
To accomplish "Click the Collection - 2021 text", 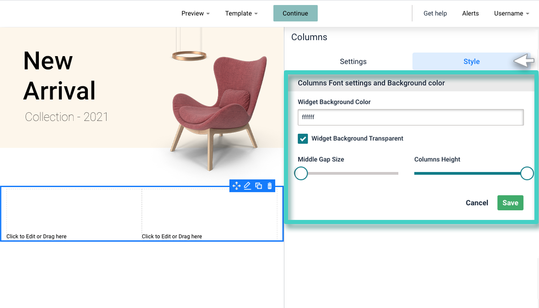I will (x=66, y=117).
